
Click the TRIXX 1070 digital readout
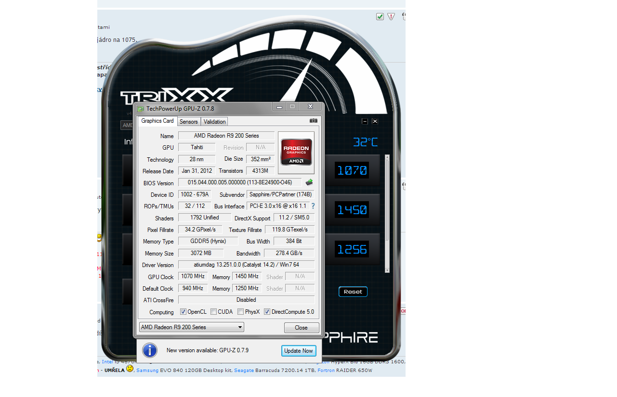coord(352,170)
